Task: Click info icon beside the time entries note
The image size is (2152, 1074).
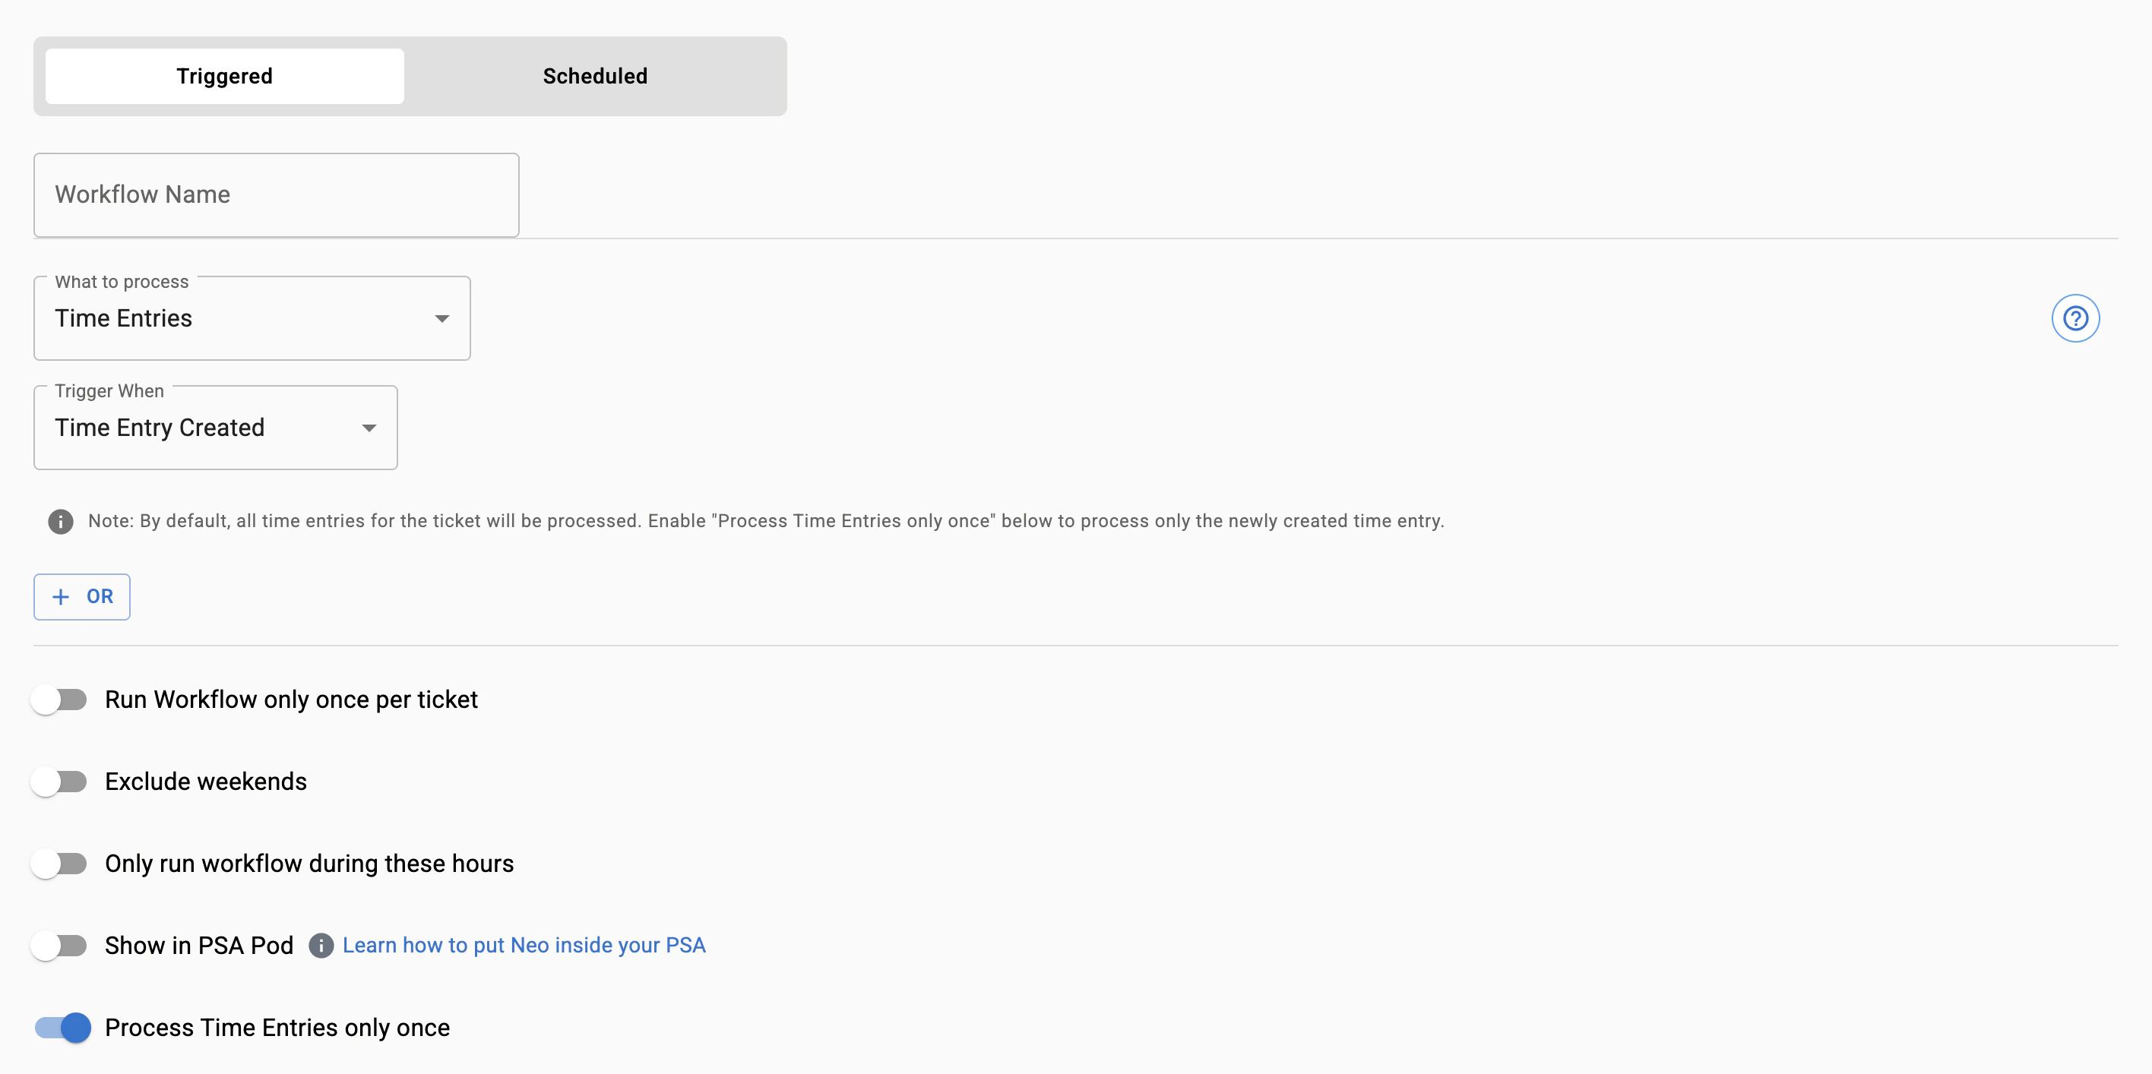Action: [x=60, y=521]
